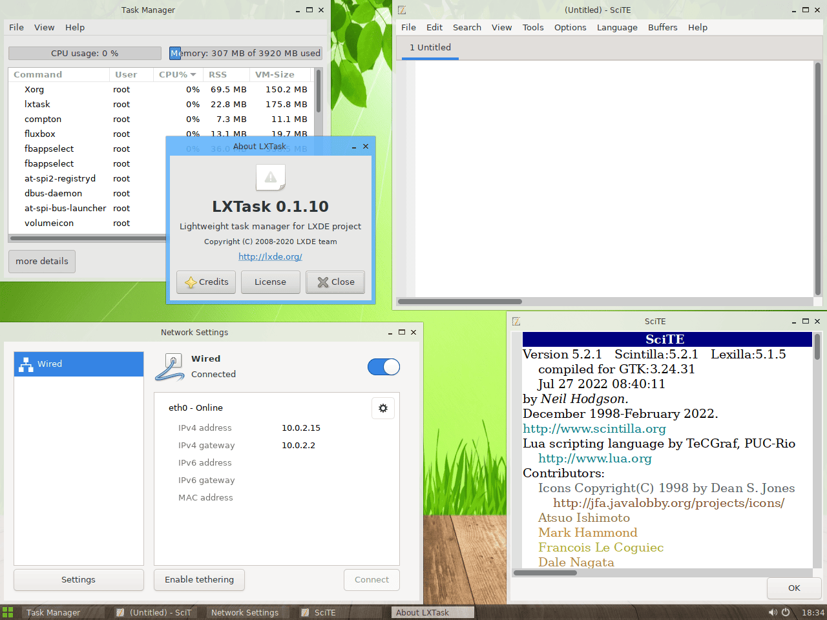
Task: Open Task Manager File menu
Action: pyautogui.click(x=16, y=27)
